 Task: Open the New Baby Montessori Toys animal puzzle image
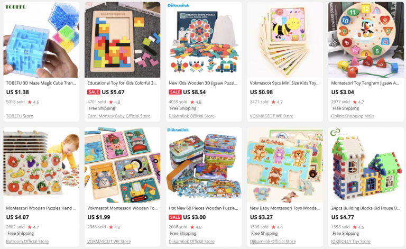pos(285,165)
